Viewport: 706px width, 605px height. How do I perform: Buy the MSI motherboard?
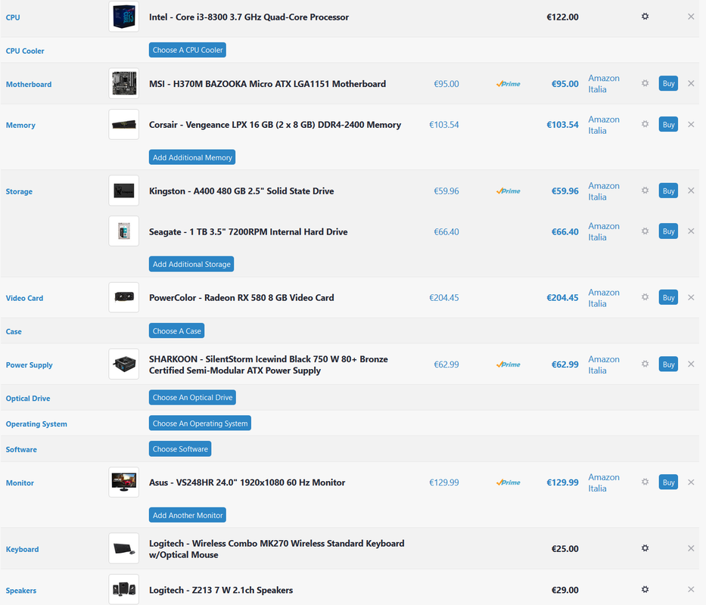point(668,83)
